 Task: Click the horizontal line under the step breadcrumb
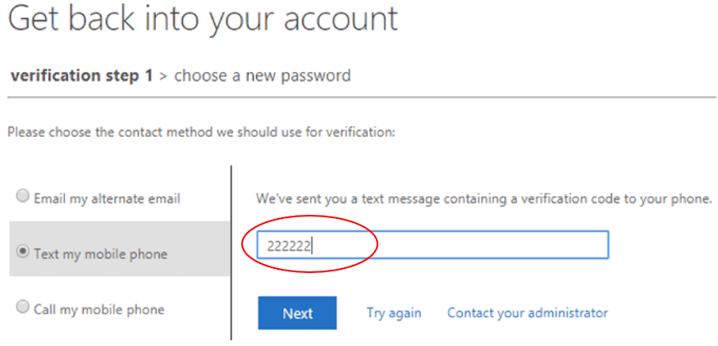click(361, 98)
